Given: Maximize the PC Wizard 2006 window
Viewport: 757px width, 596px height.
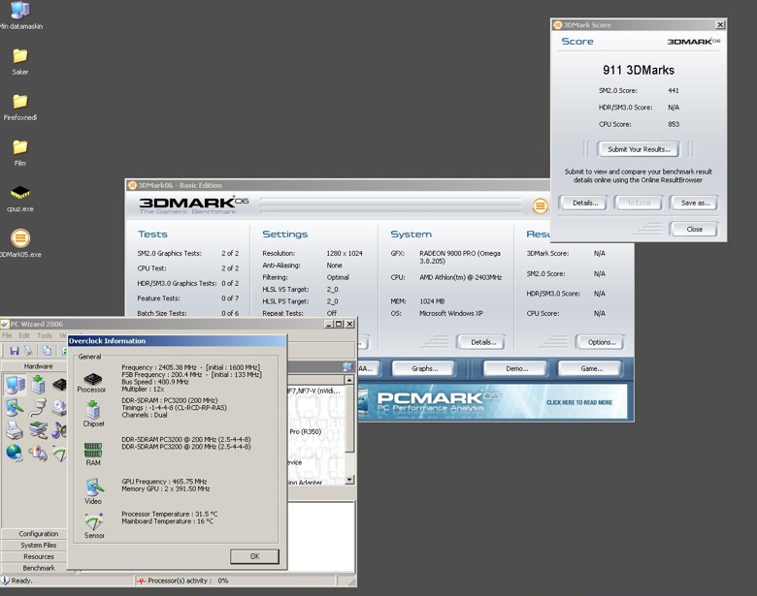Looking at the screenshot, I should 339,324.
